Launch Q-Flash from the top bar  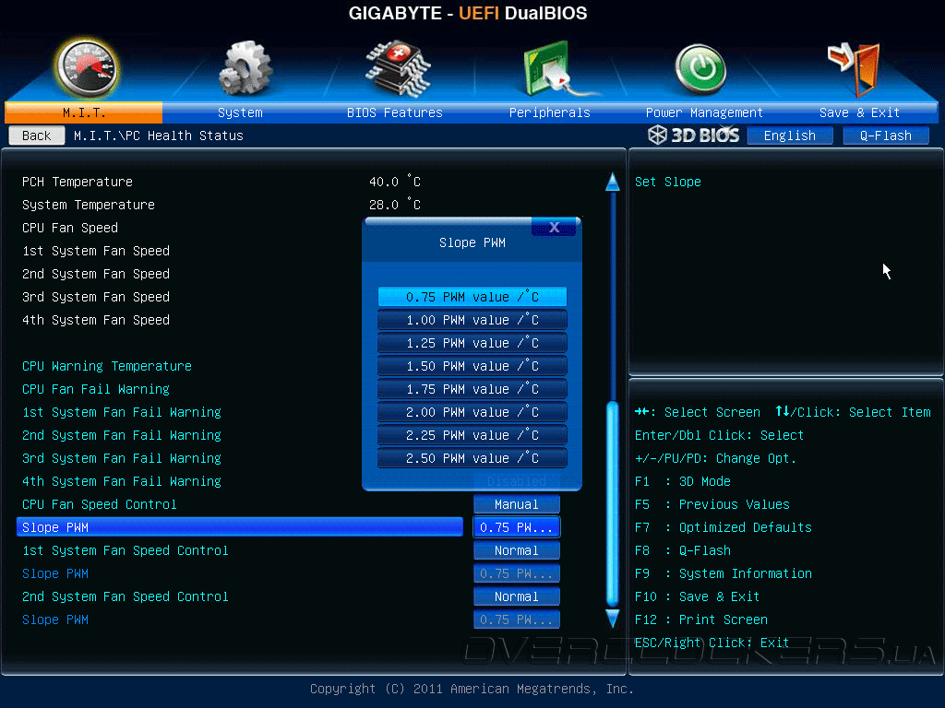pyautogui.click(x=885, y=136)
